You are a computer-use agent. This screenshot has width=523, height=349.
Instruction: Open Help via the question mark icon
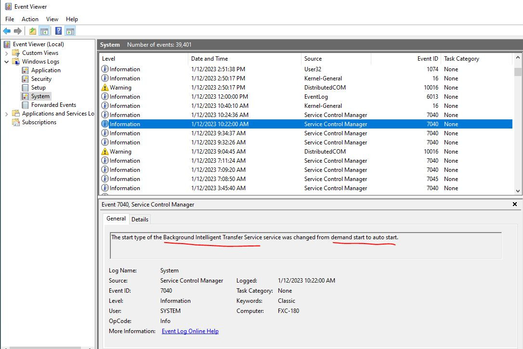pos(58,31)
